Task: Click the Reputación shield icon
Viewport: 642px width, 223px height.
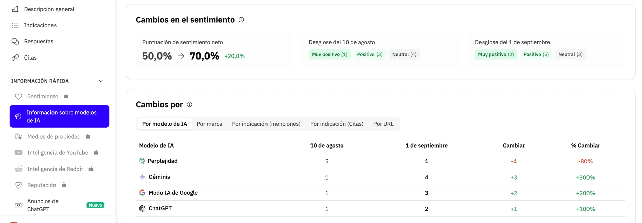Action: 19,185
